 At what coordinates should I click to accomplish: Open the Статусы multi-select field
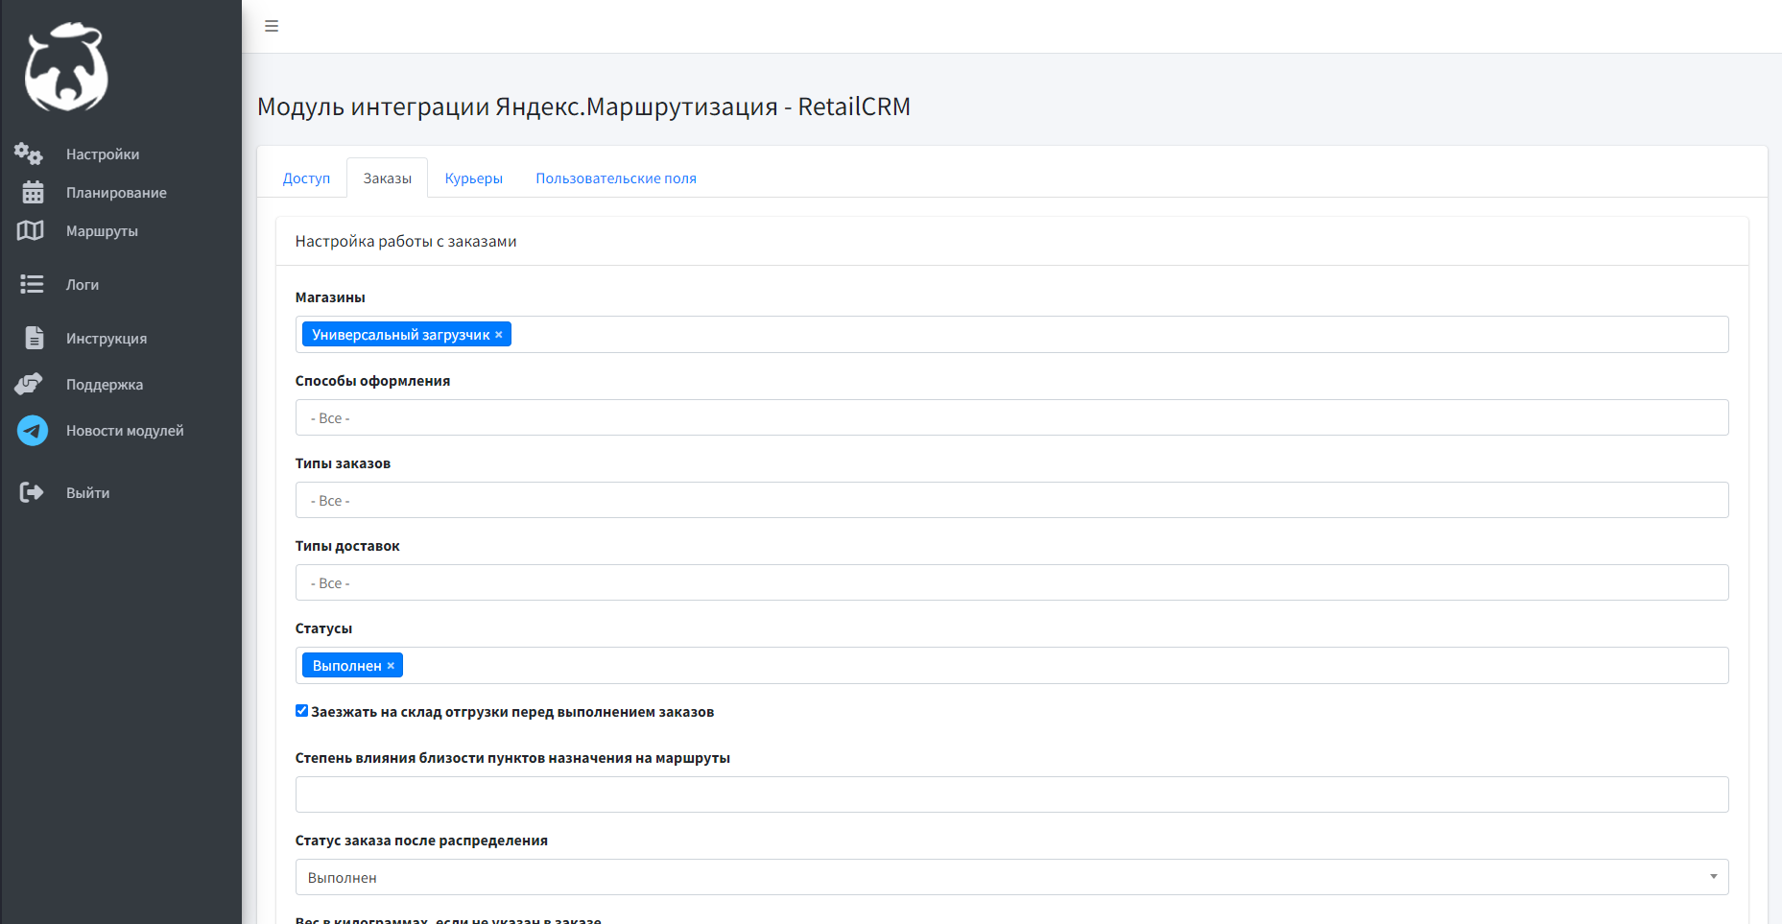[1011, 665]
